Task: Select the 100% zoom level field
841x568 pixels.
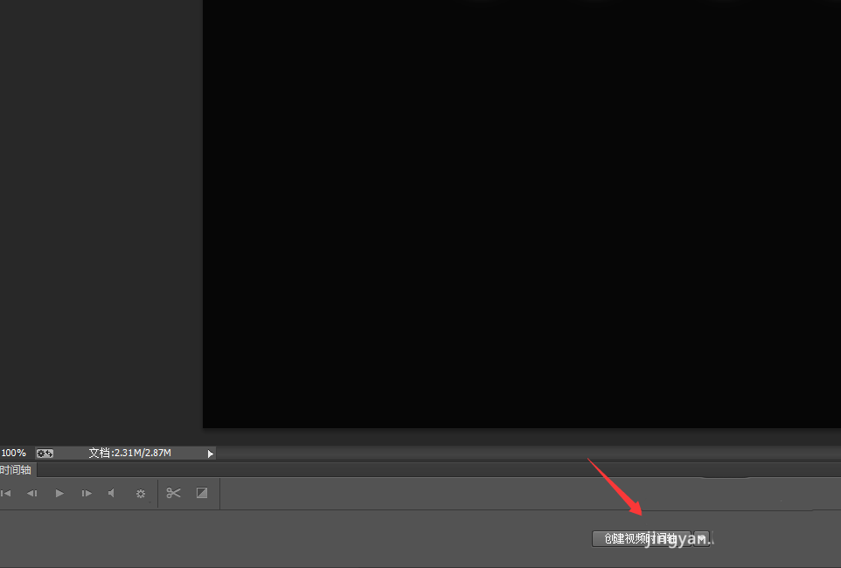Action: pos(14,454)
